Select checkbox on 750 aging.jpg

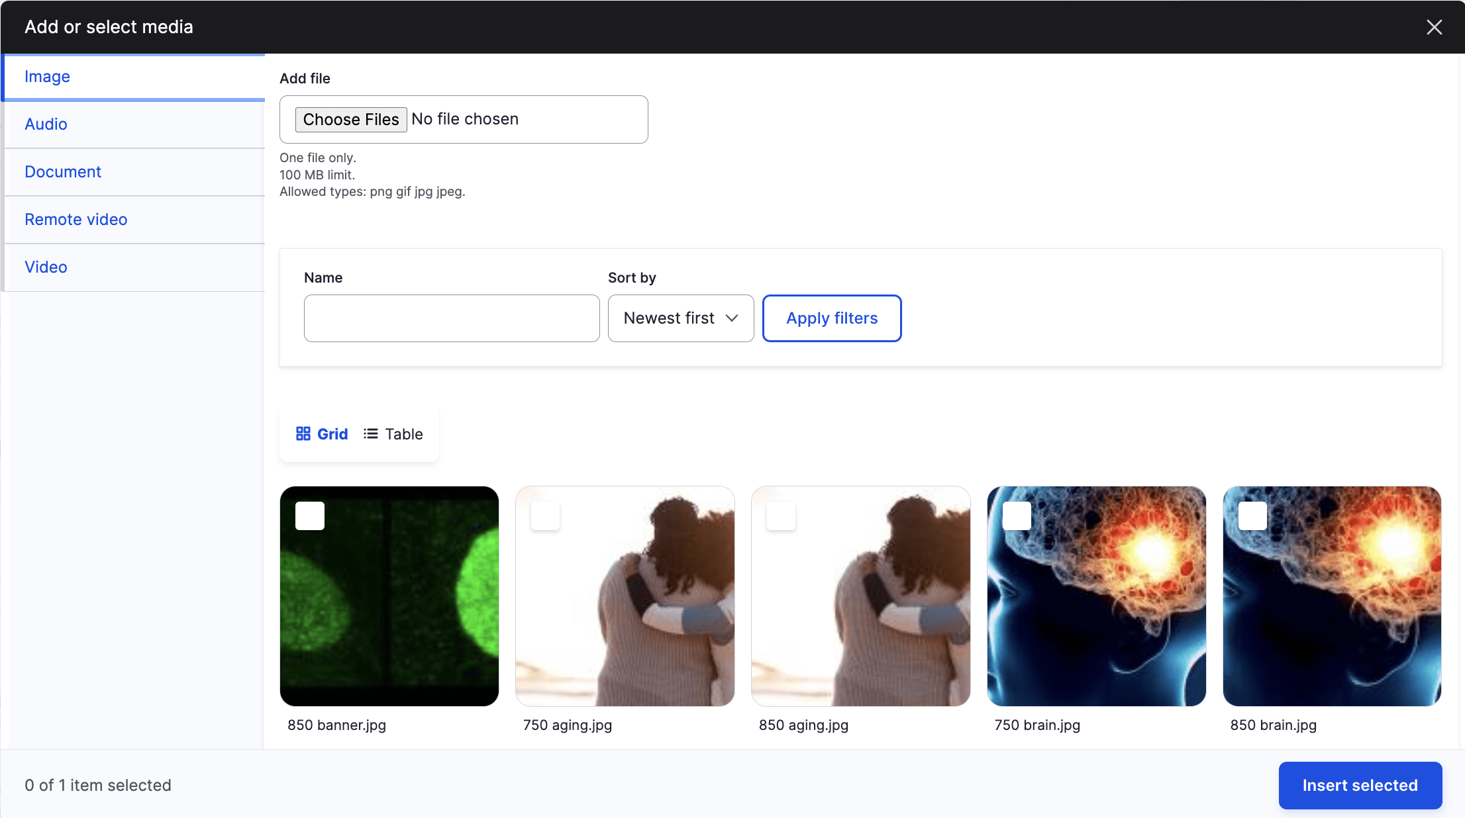(x=546, y=516)
